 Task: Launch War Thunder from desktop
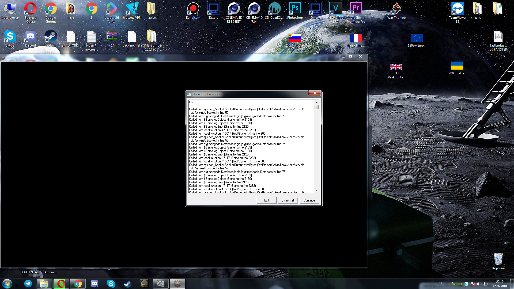396,11
